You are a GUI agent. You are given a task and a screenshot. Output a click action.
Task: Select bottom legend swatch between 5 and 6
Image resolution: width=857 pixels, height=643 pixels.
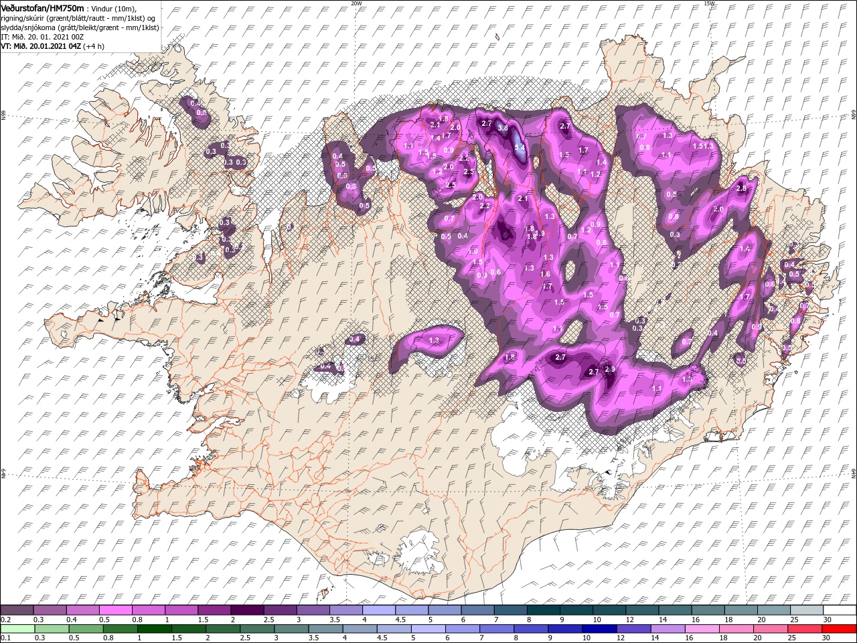(428, 629)
